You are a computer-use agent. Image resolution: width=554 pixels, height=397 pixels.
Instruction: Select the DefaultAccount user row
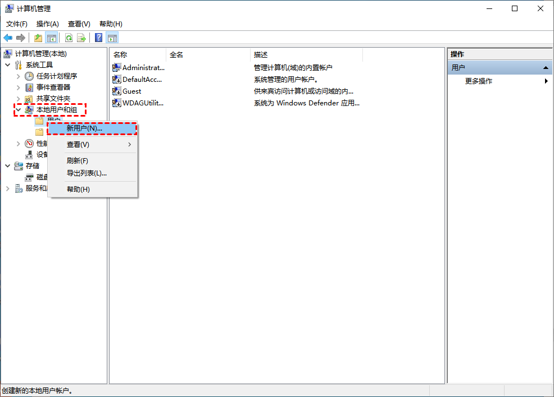pyautogui.click(x=143, y=80)
